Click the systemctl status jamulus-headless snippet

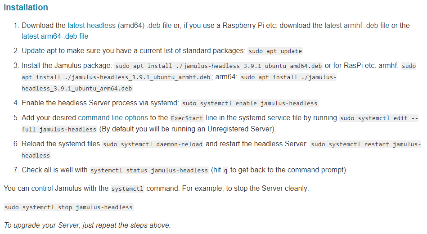149,170
